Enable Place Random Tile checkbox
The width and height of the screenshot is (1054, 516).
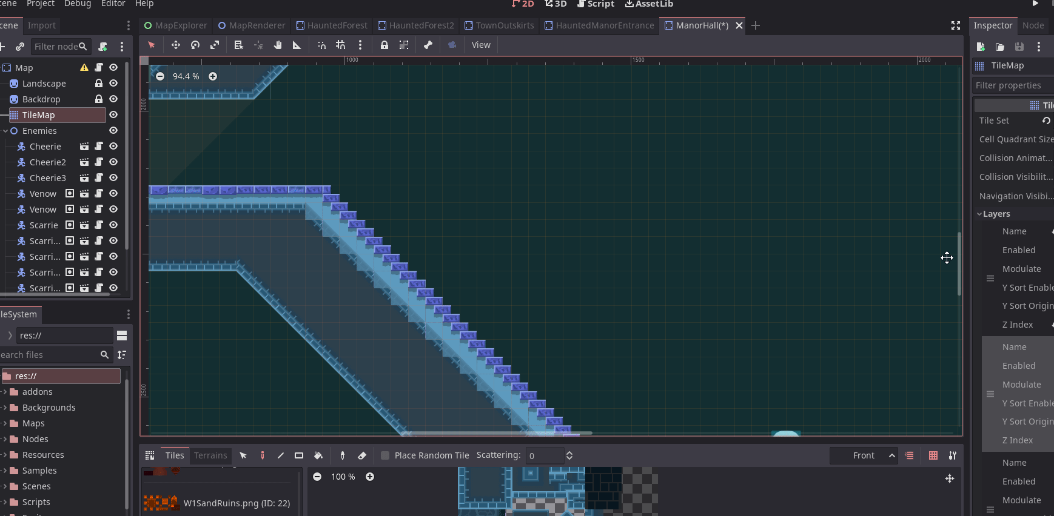(x=385, y=455)
